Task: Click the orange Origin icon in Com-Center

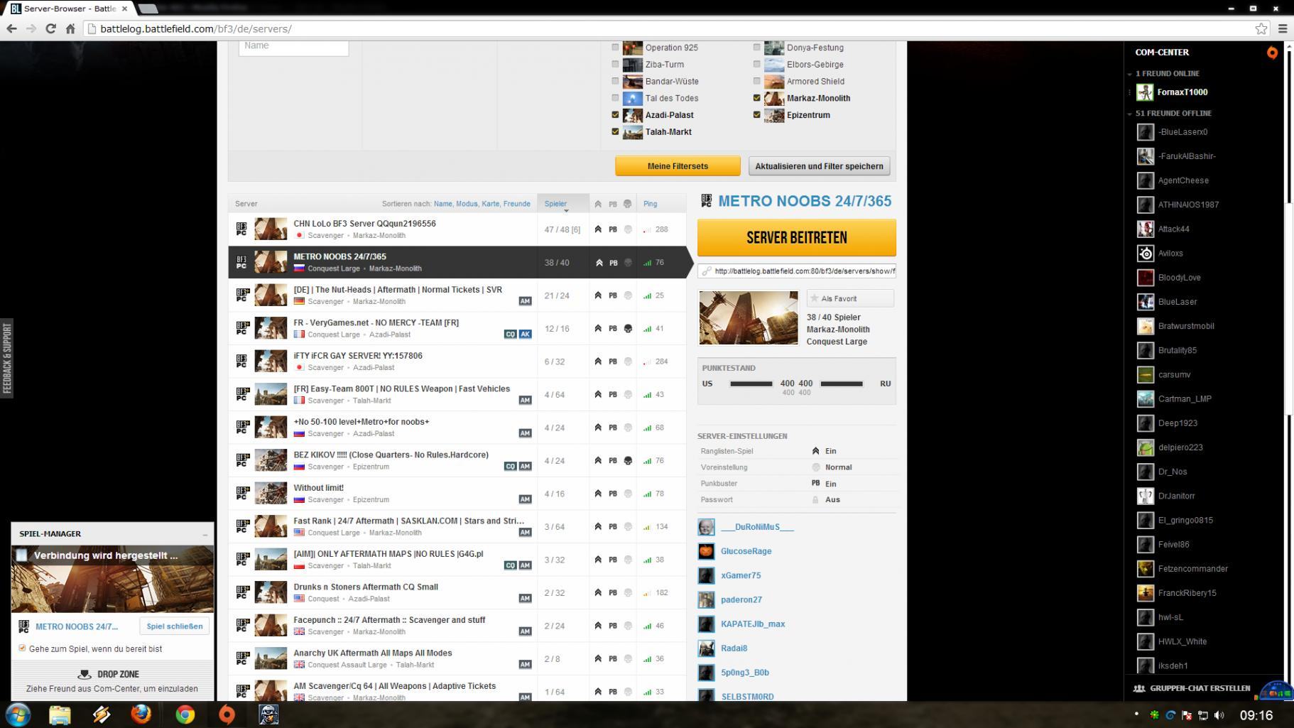Action: [1272, 53]
